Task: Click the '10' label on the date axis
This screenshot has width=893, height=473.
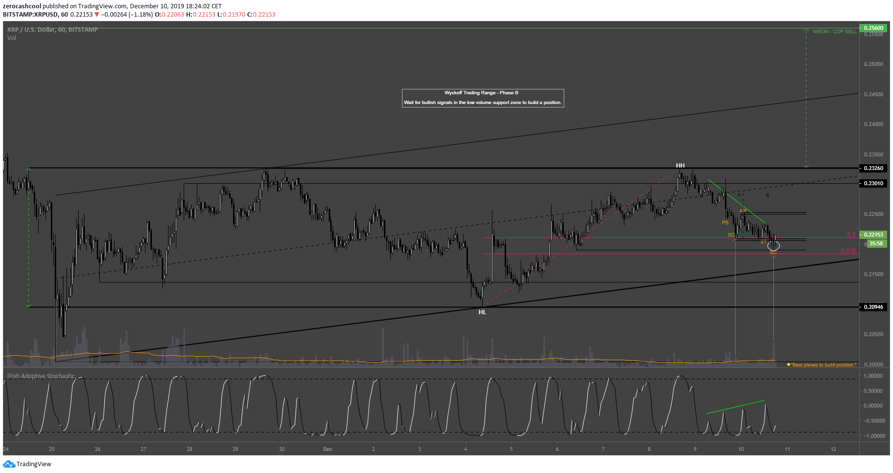Action: [741, 449]
